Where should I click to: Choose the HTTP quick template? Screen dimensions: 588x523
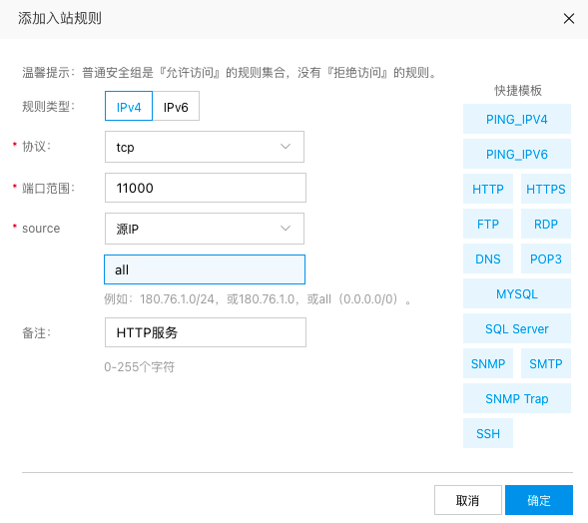(488, 189)
